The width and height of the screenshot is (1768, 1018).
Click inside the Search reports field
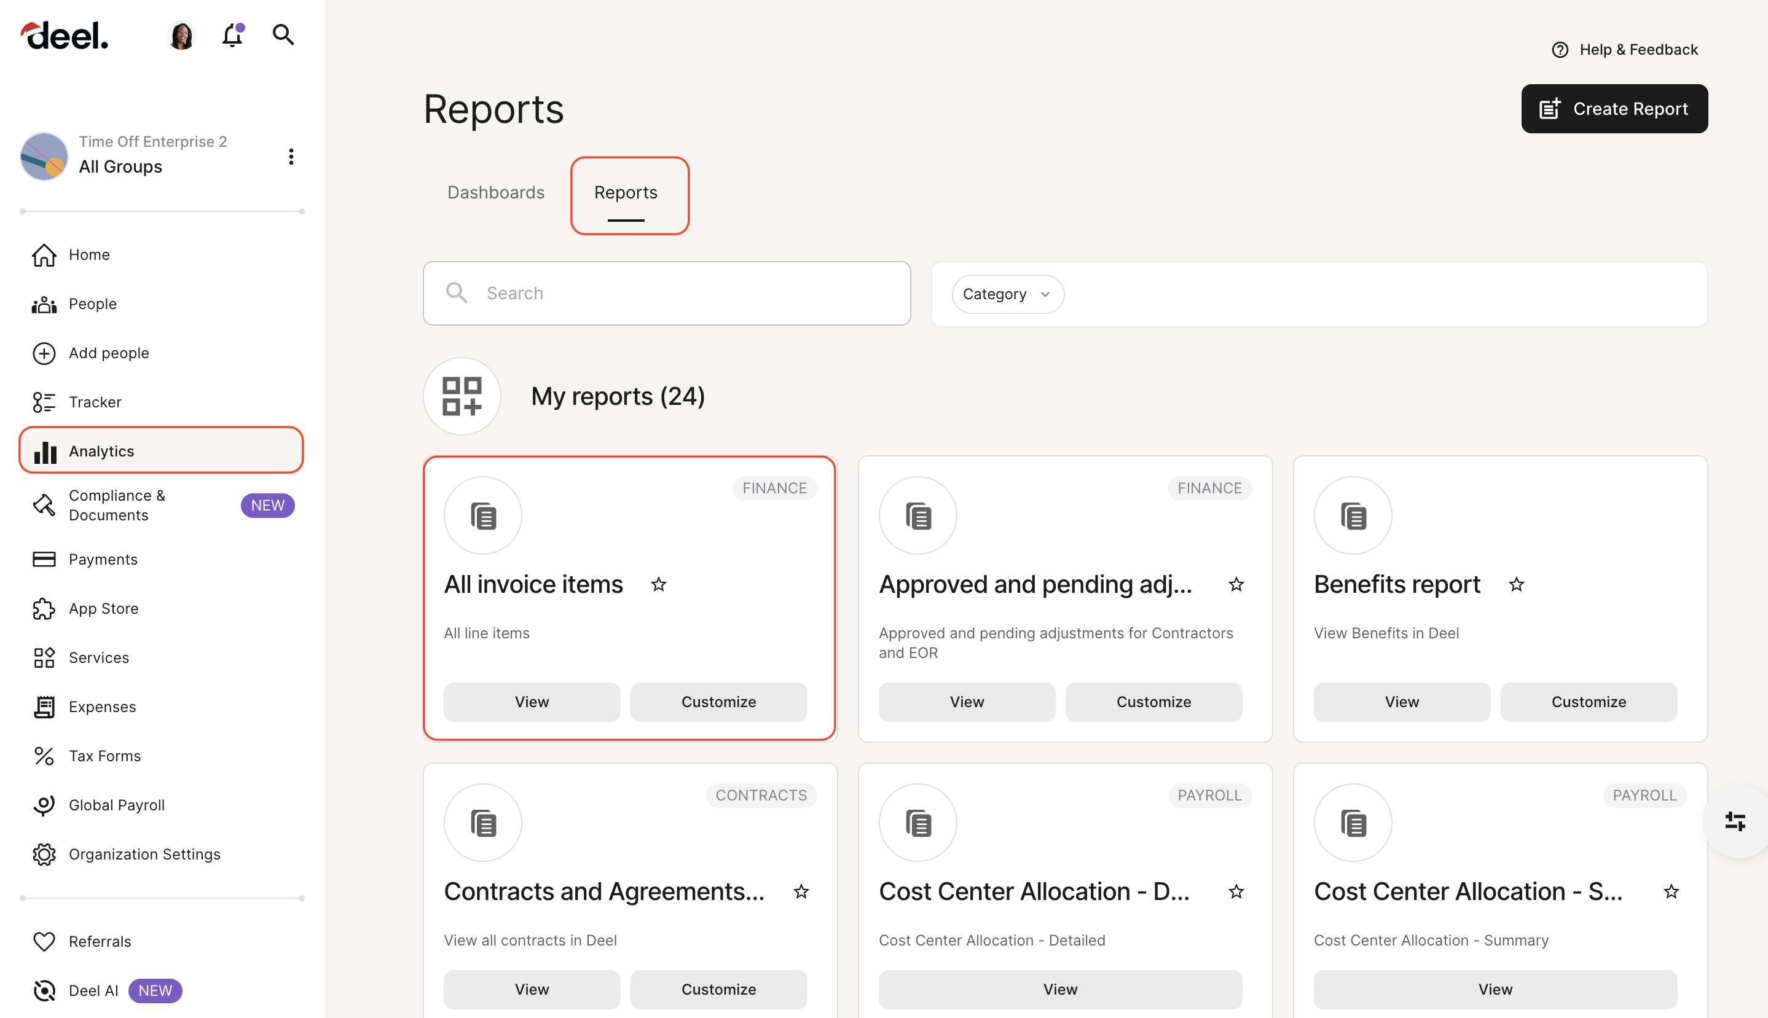coord(667,293)
